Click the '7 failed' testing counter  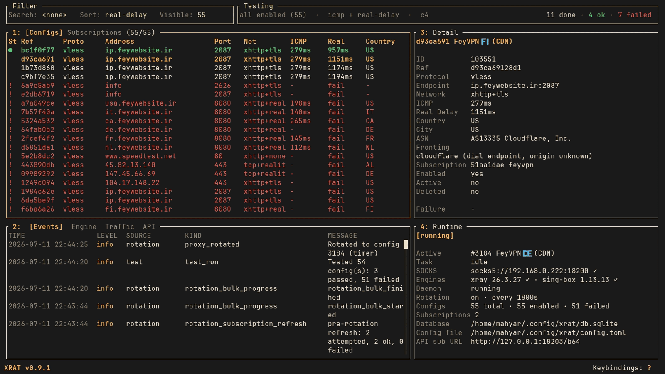tap(635, 15)
